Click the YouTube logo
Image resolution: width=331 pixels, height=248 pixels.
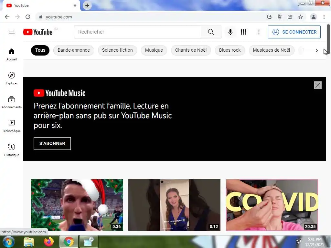click(x=38, y=32)
